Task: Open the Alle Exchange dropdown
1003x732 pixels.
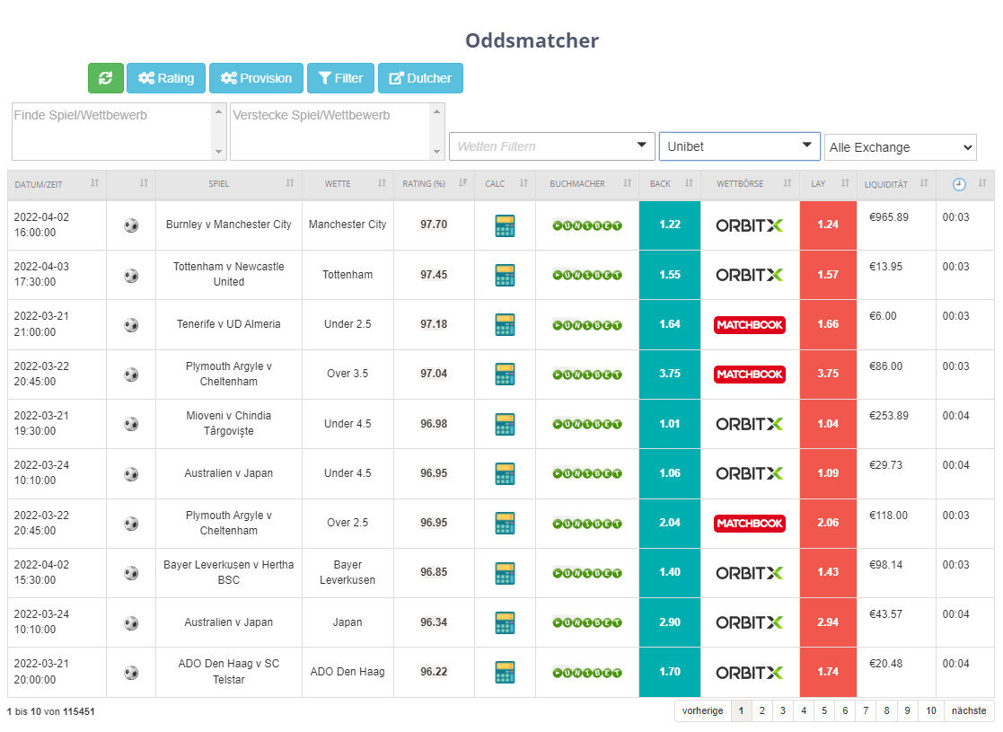Action: coord(901,148)
